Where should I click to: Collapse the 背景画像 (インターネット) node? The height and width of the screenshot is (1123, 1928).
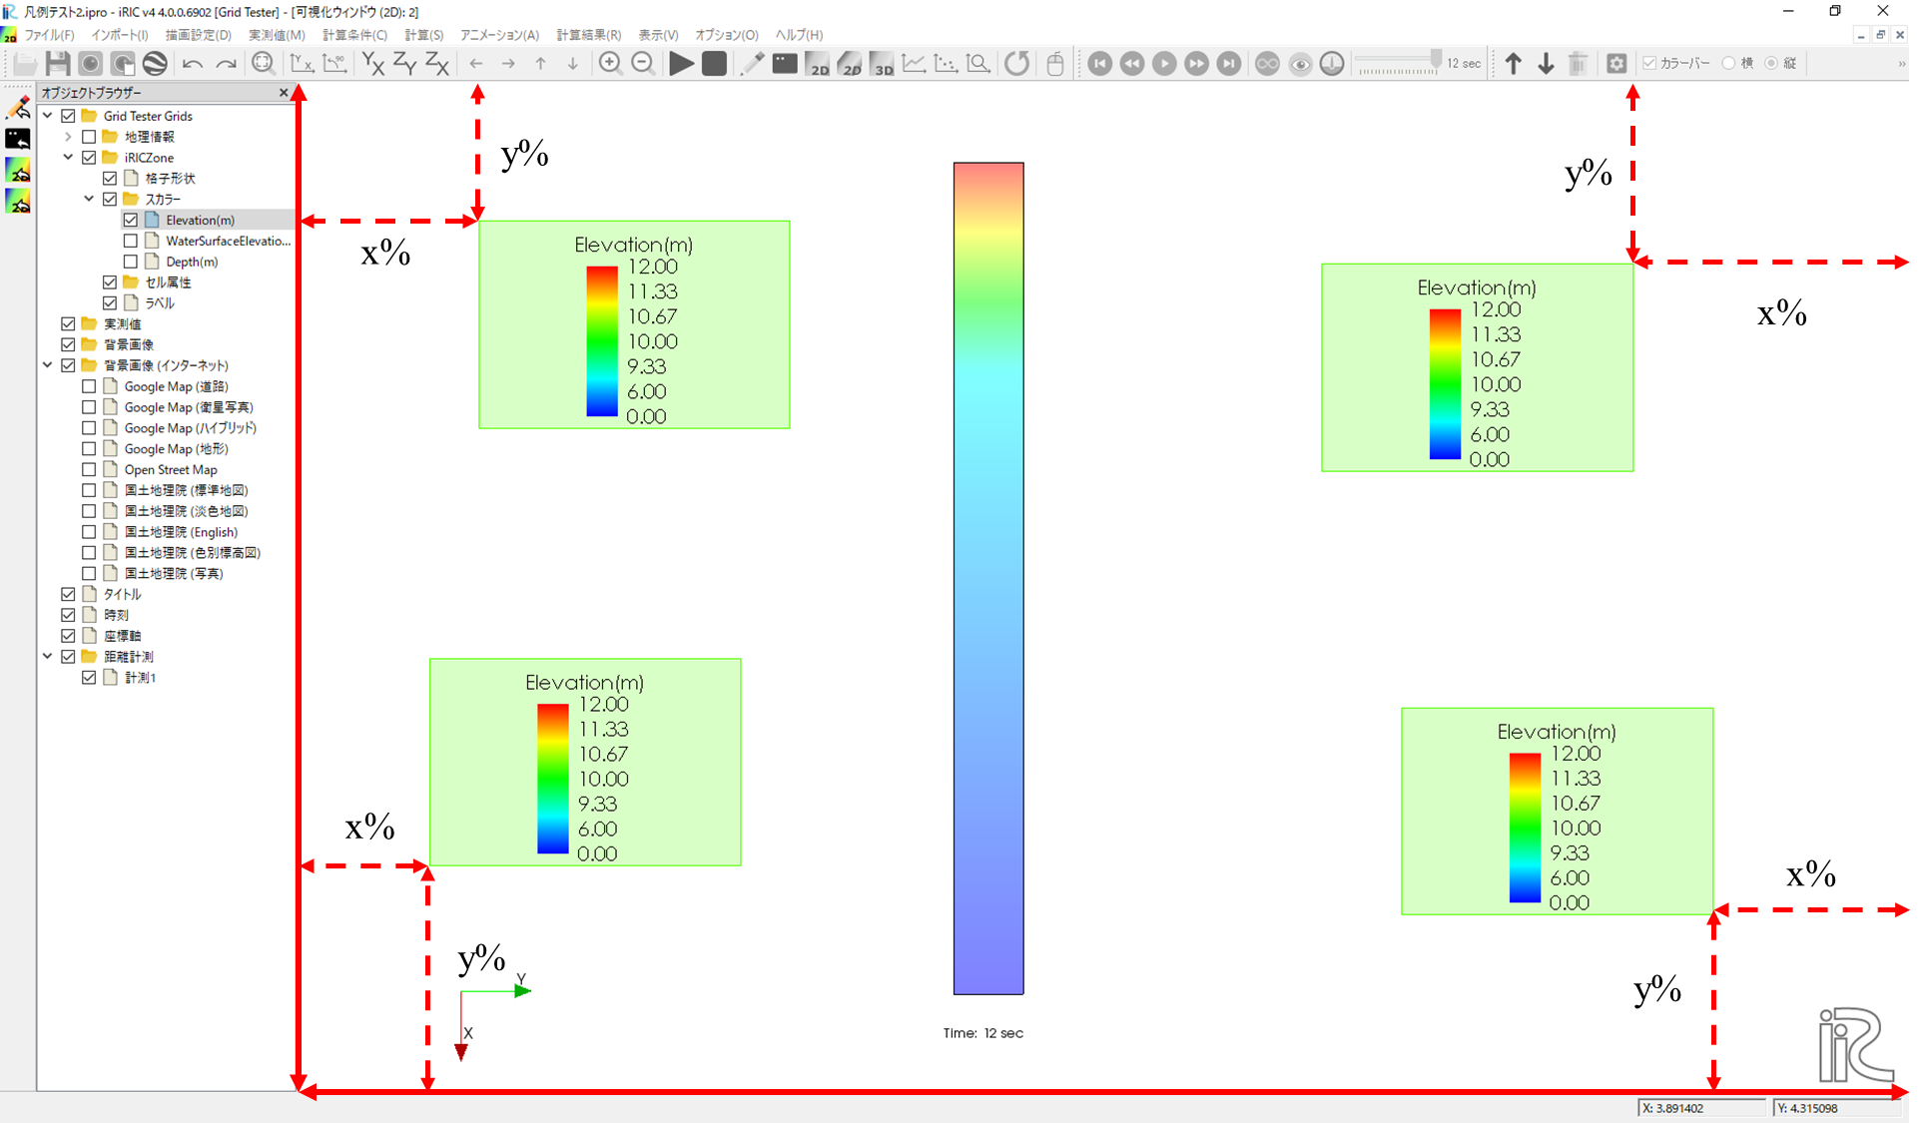click(47, 365)
